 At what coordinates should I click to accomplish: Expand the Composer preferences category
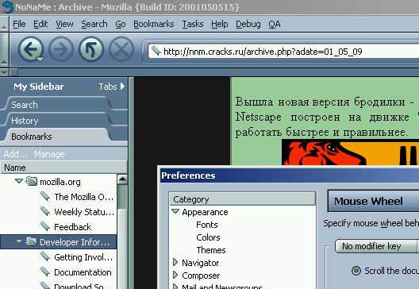pyautogui.click(x=175, y=275)
